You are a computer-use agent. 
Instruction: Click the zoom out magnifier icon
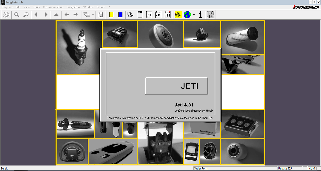coord(26,15)
